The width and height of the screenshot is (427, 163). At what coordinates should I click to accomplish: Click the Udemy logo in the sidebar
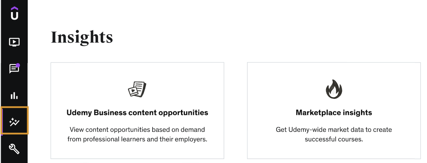(14, 14)
